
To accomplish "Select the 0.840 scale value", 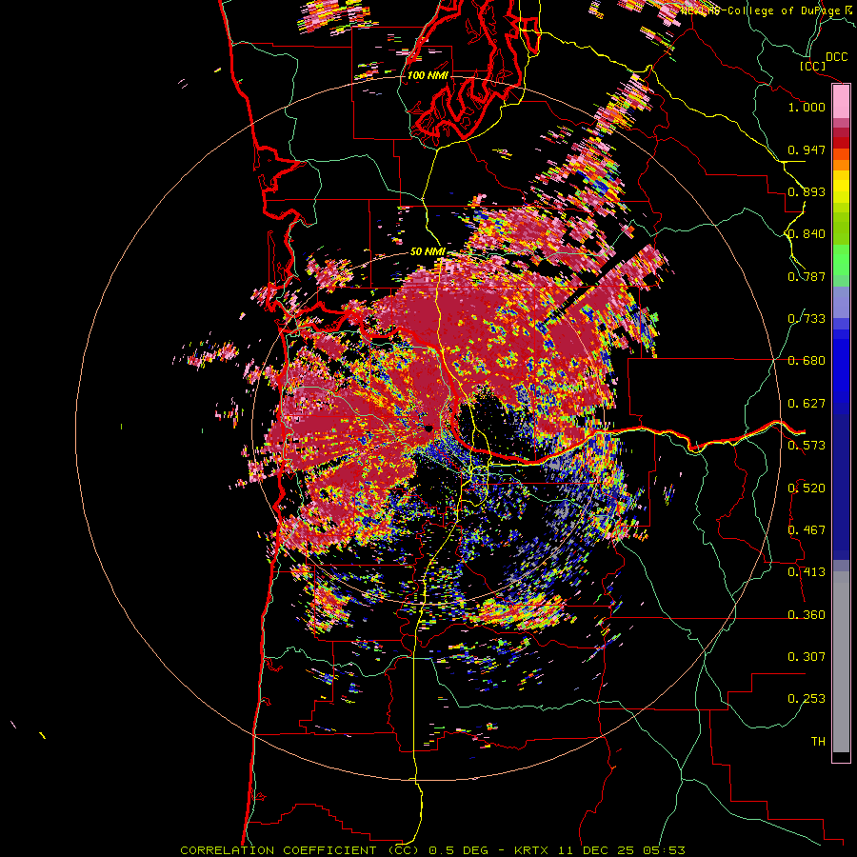I will click(807, 234).
